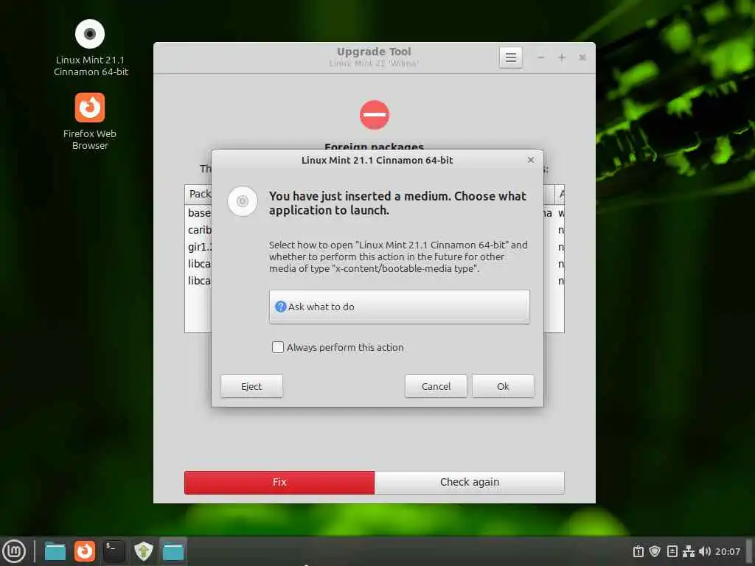The width and height of the screenshot is (755, 566).
Task: Open the Linux Mint start menu
Action: (x=14, y=551)
